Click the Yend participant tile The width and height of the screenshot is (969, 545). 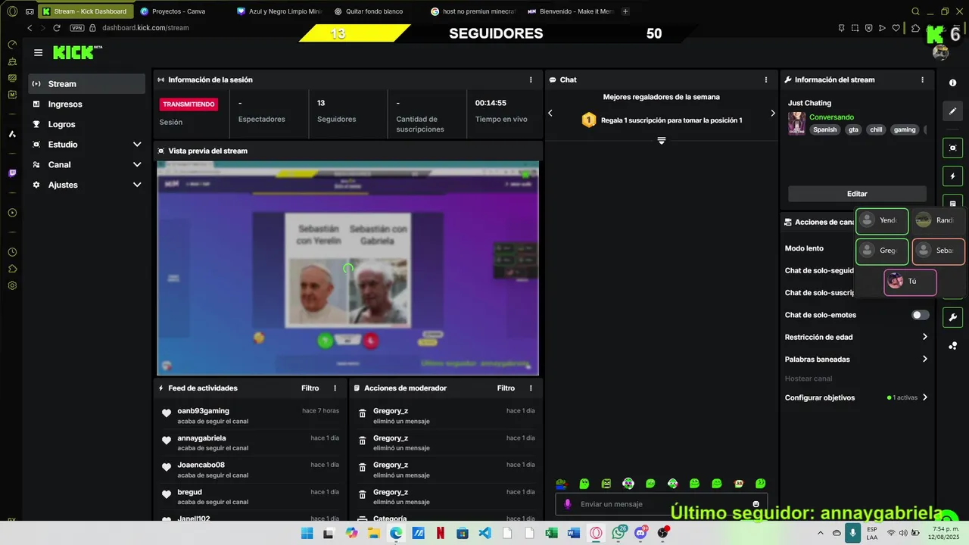coord(882,221)
